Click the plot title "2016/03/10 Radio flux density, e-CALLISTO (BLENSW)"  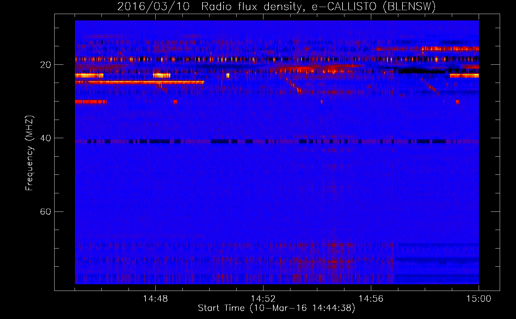tap(276, 6)
